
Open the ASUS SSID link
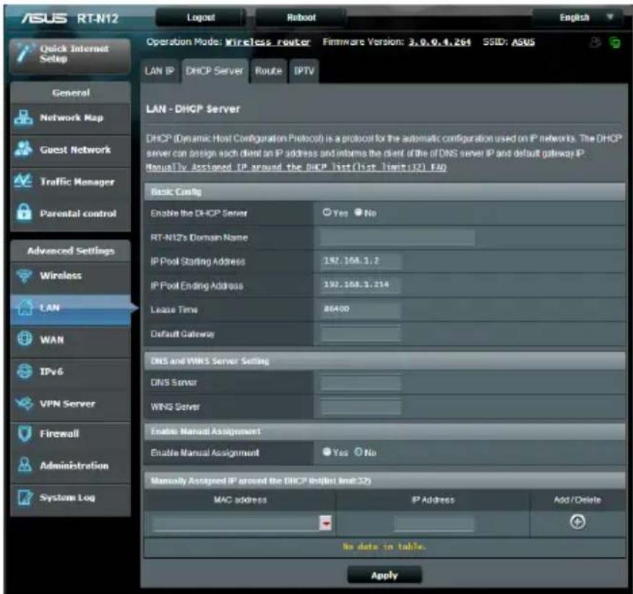coord(522,42)
